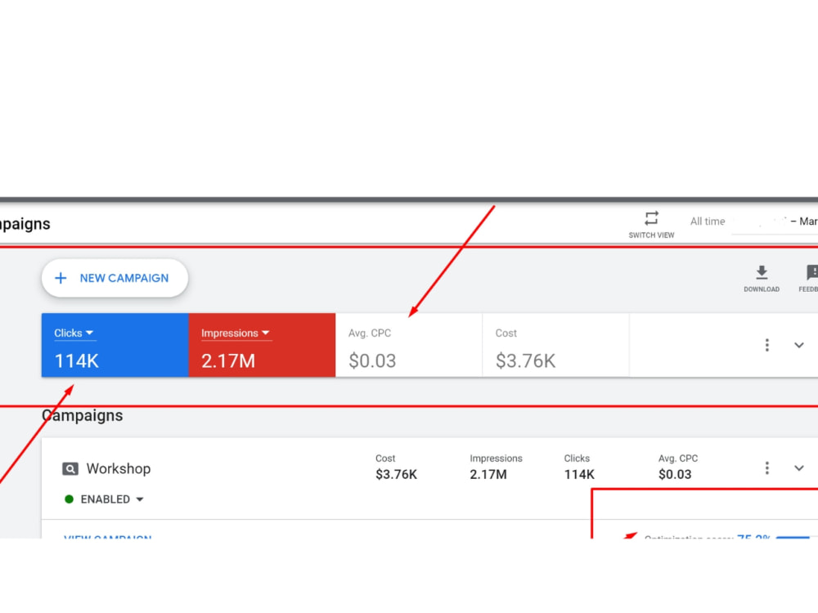Open the Feedback icon
Viewport: 818px width, 613px height.
pyautogui.click(x=811, y=273)
